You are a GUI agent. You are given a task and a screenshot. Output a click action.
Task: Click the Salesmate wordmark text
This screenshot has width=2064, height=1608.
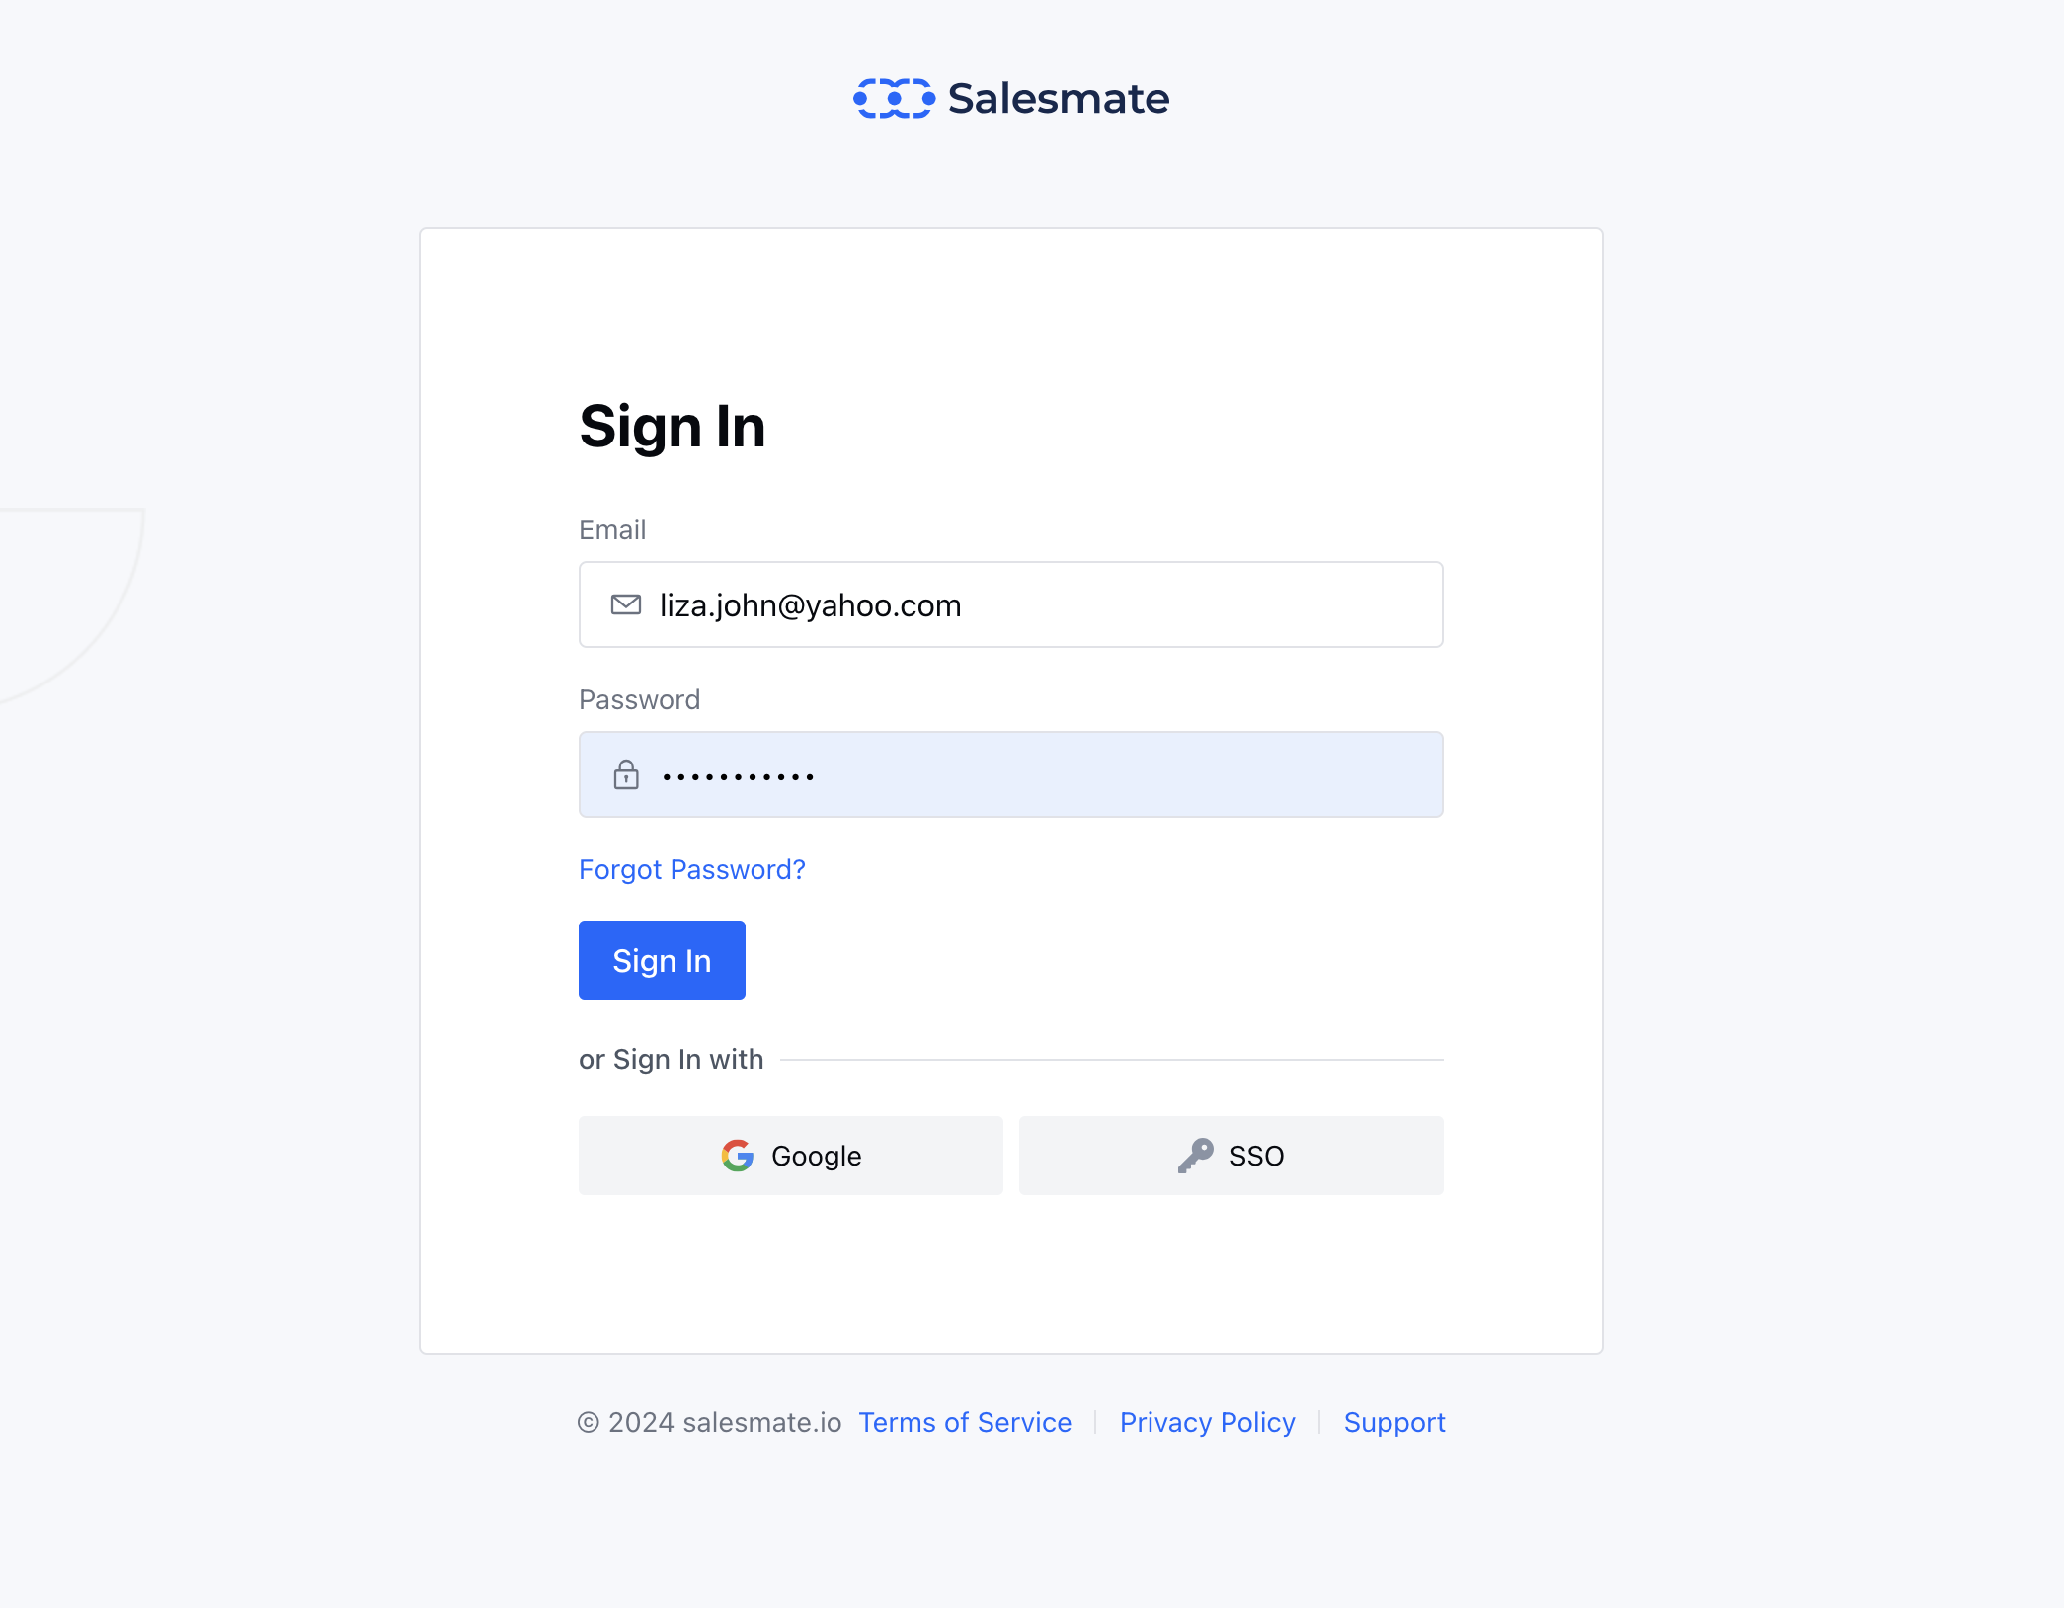(x=1059, y=99)
